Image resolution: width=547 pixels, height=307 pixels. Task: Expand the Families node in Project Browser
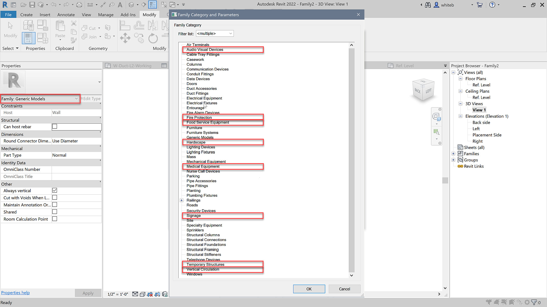point(453,154)
